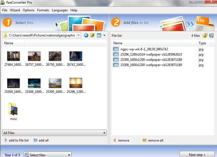
Task: Select the 26750_1600 animal thumbnail
Action: coord(55,56)
